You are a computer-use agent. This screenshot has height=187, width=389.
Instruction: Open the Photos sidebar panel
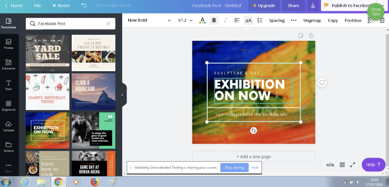pos(8,44)
